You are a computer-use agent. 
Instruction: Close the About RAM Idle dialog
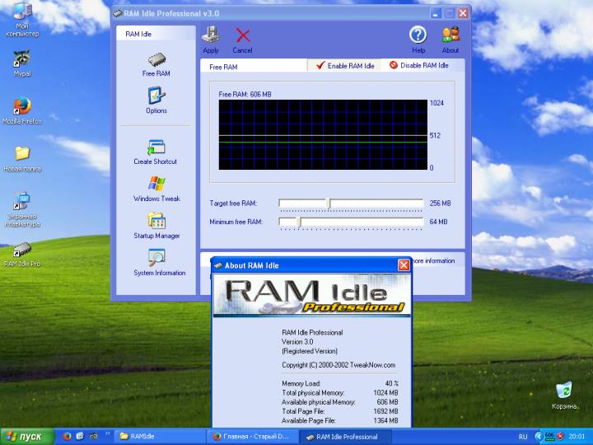pos(404,265)
